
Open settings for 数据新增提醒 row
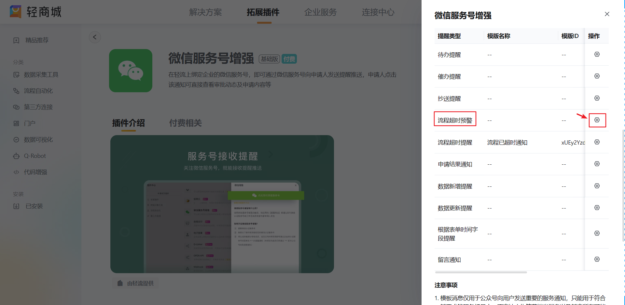pos(597,186)
